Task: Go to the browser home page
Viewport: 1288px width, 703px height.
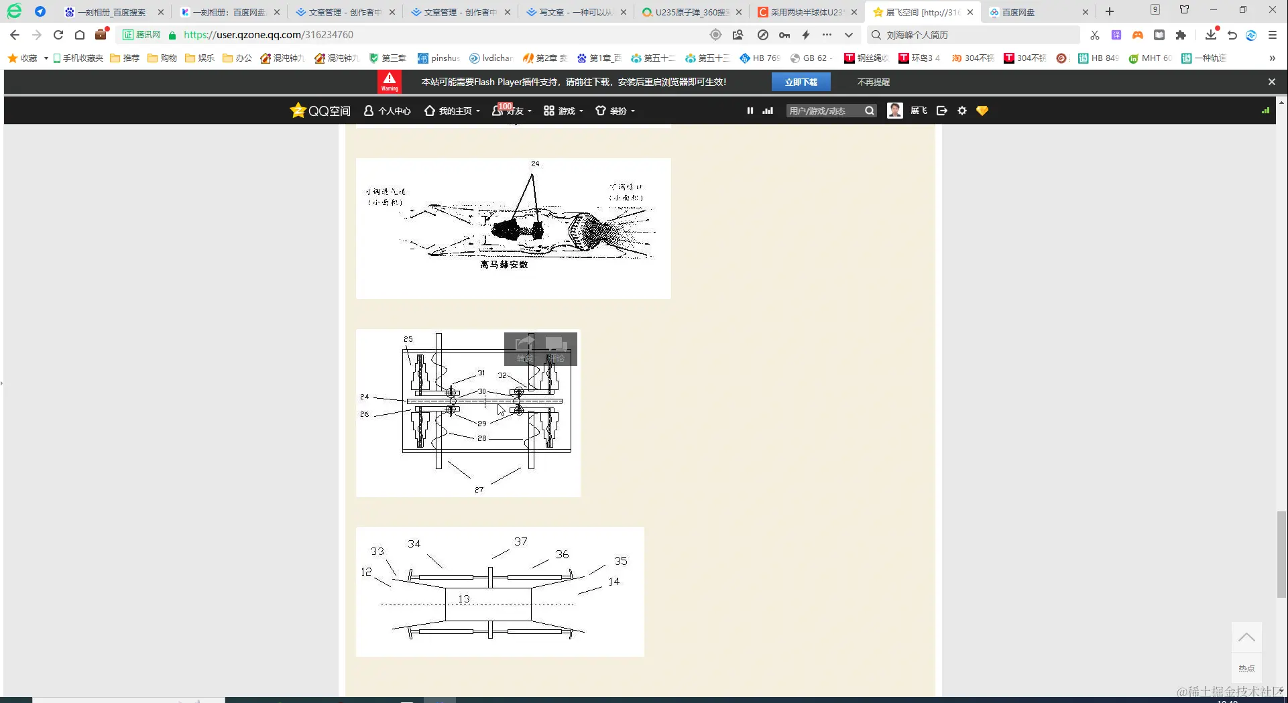Action: 80,35
